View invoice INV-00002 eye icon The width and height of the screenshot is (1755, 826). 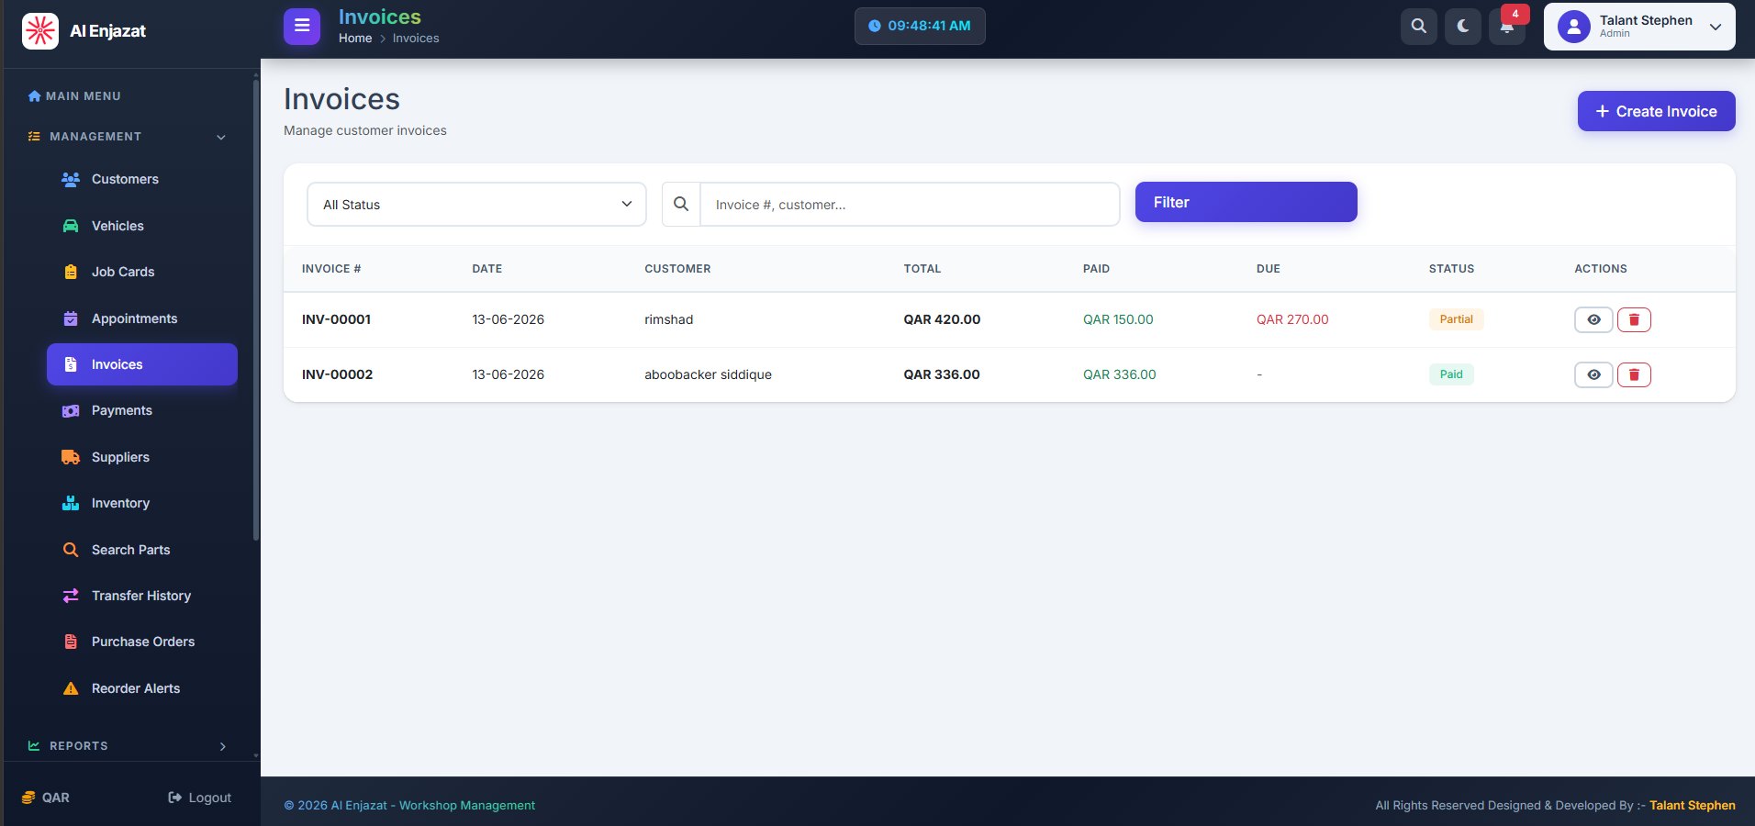point(1593,374)
